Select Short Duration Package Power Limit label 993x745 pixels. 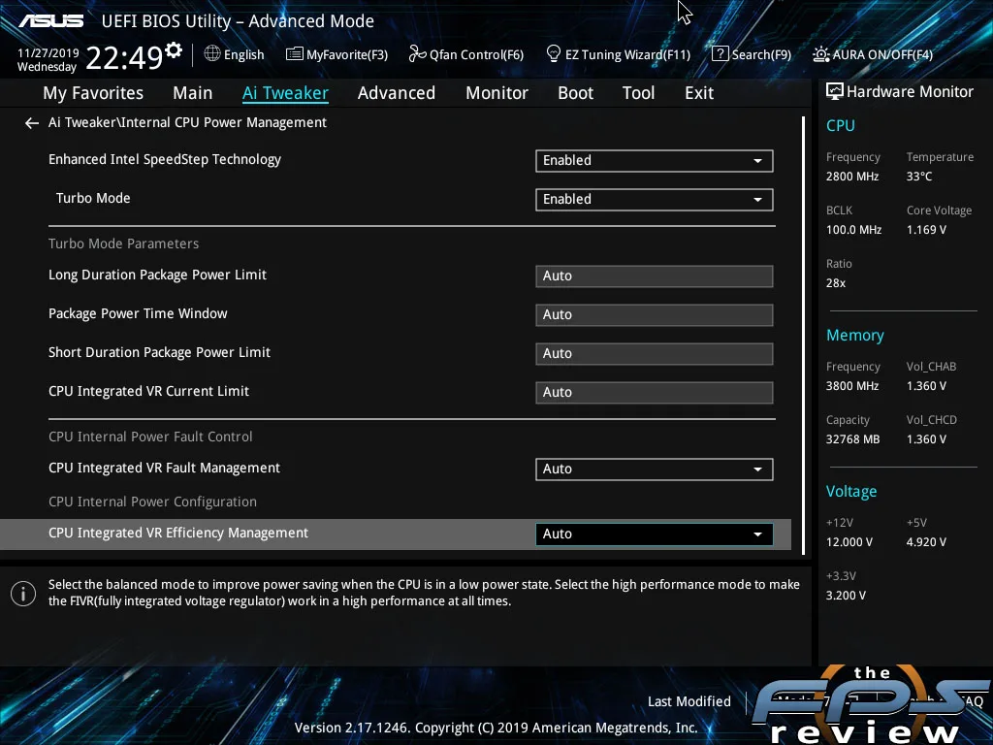pos(160,352)
